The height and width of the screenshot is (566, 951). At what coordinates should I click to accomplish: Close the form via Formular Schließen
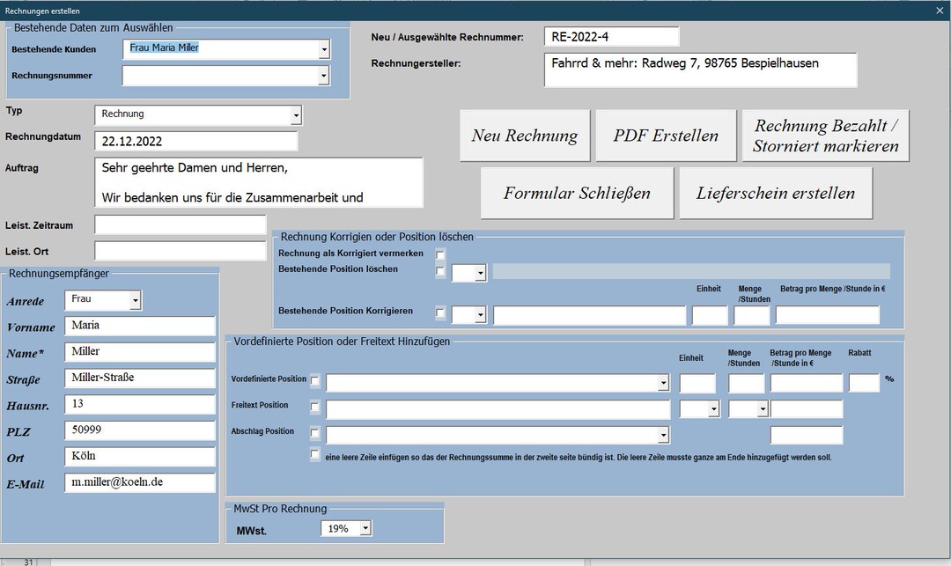(575, 192)
